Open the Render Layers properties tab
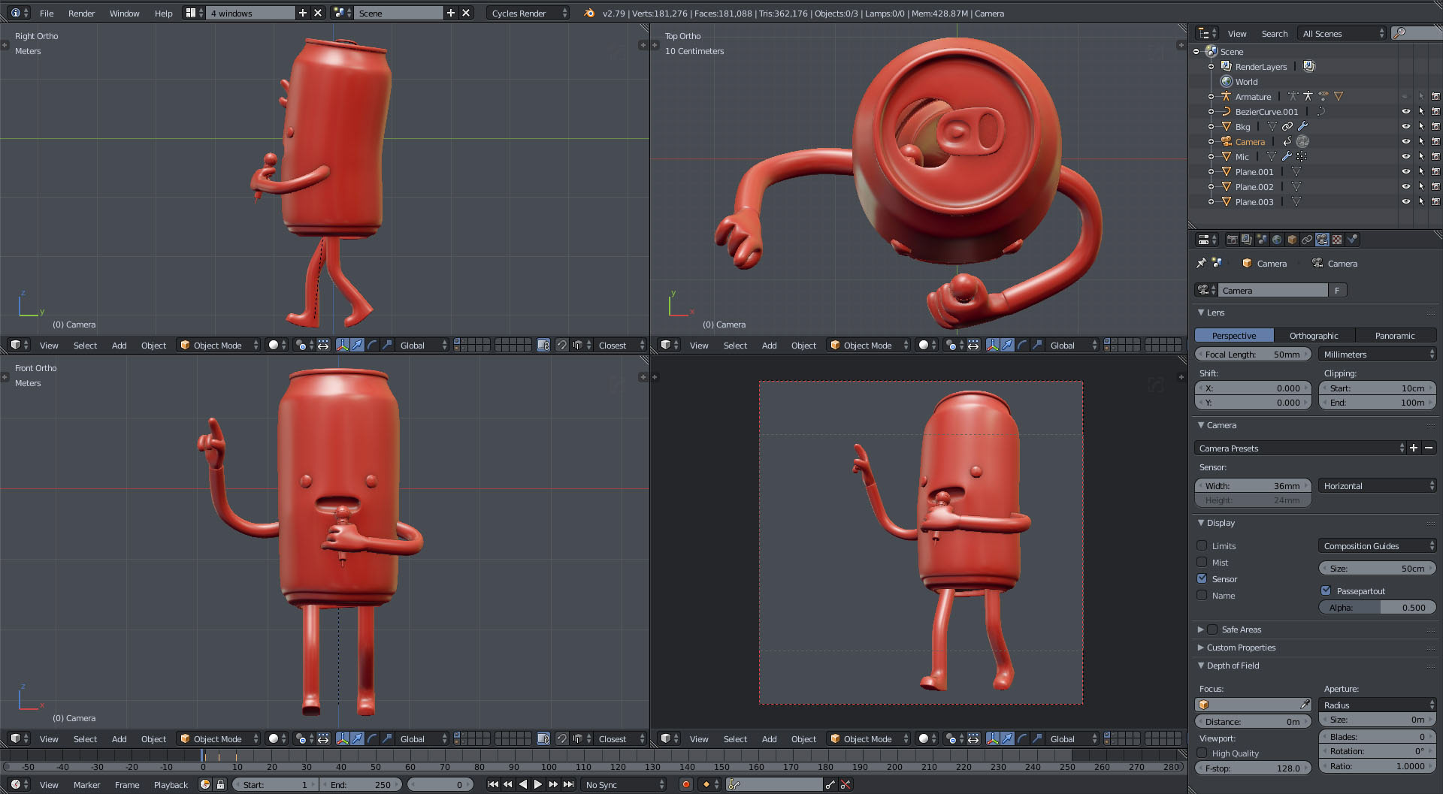Viewport: 1443px width, 794px height. (1247, 240)
